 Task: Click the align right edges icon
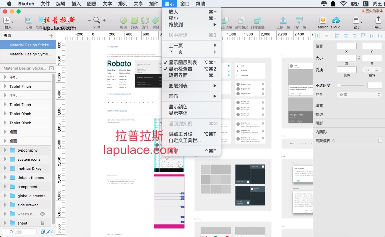355,36
